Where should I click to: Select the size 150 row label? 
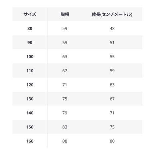pos(30,127)
